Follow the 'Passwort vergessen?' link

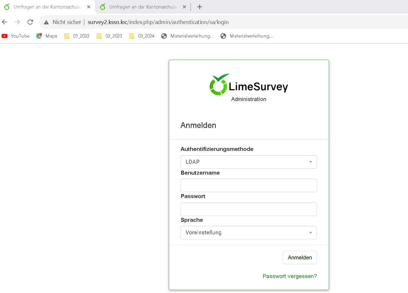[289, 276]
